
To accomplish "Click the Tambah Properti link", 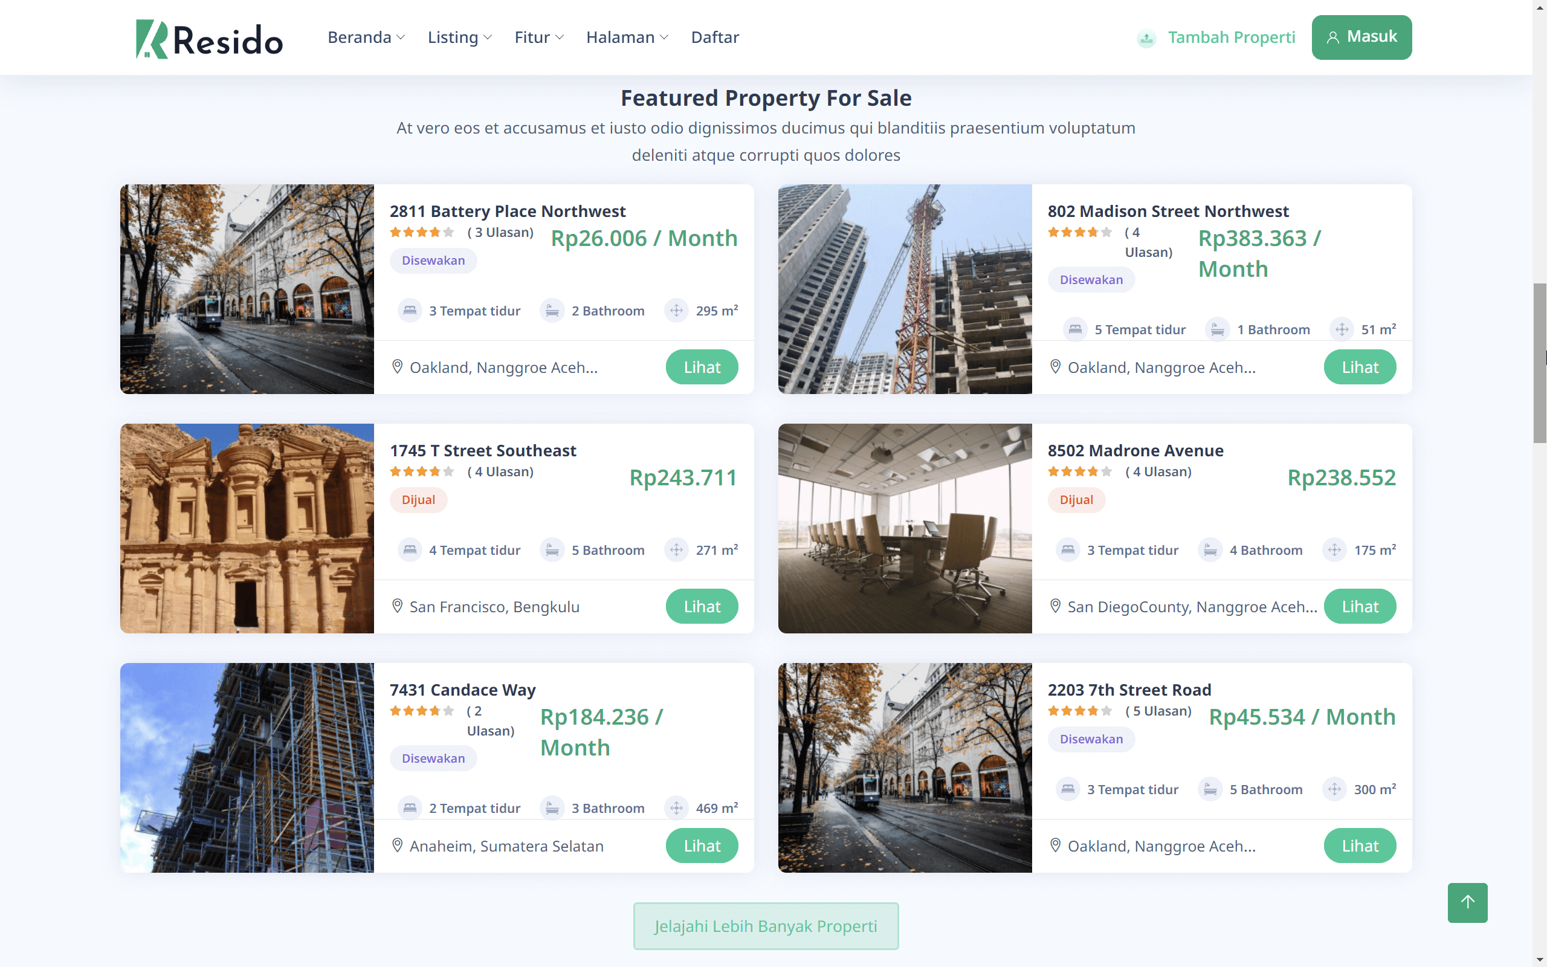I will tap(1231, 37).
